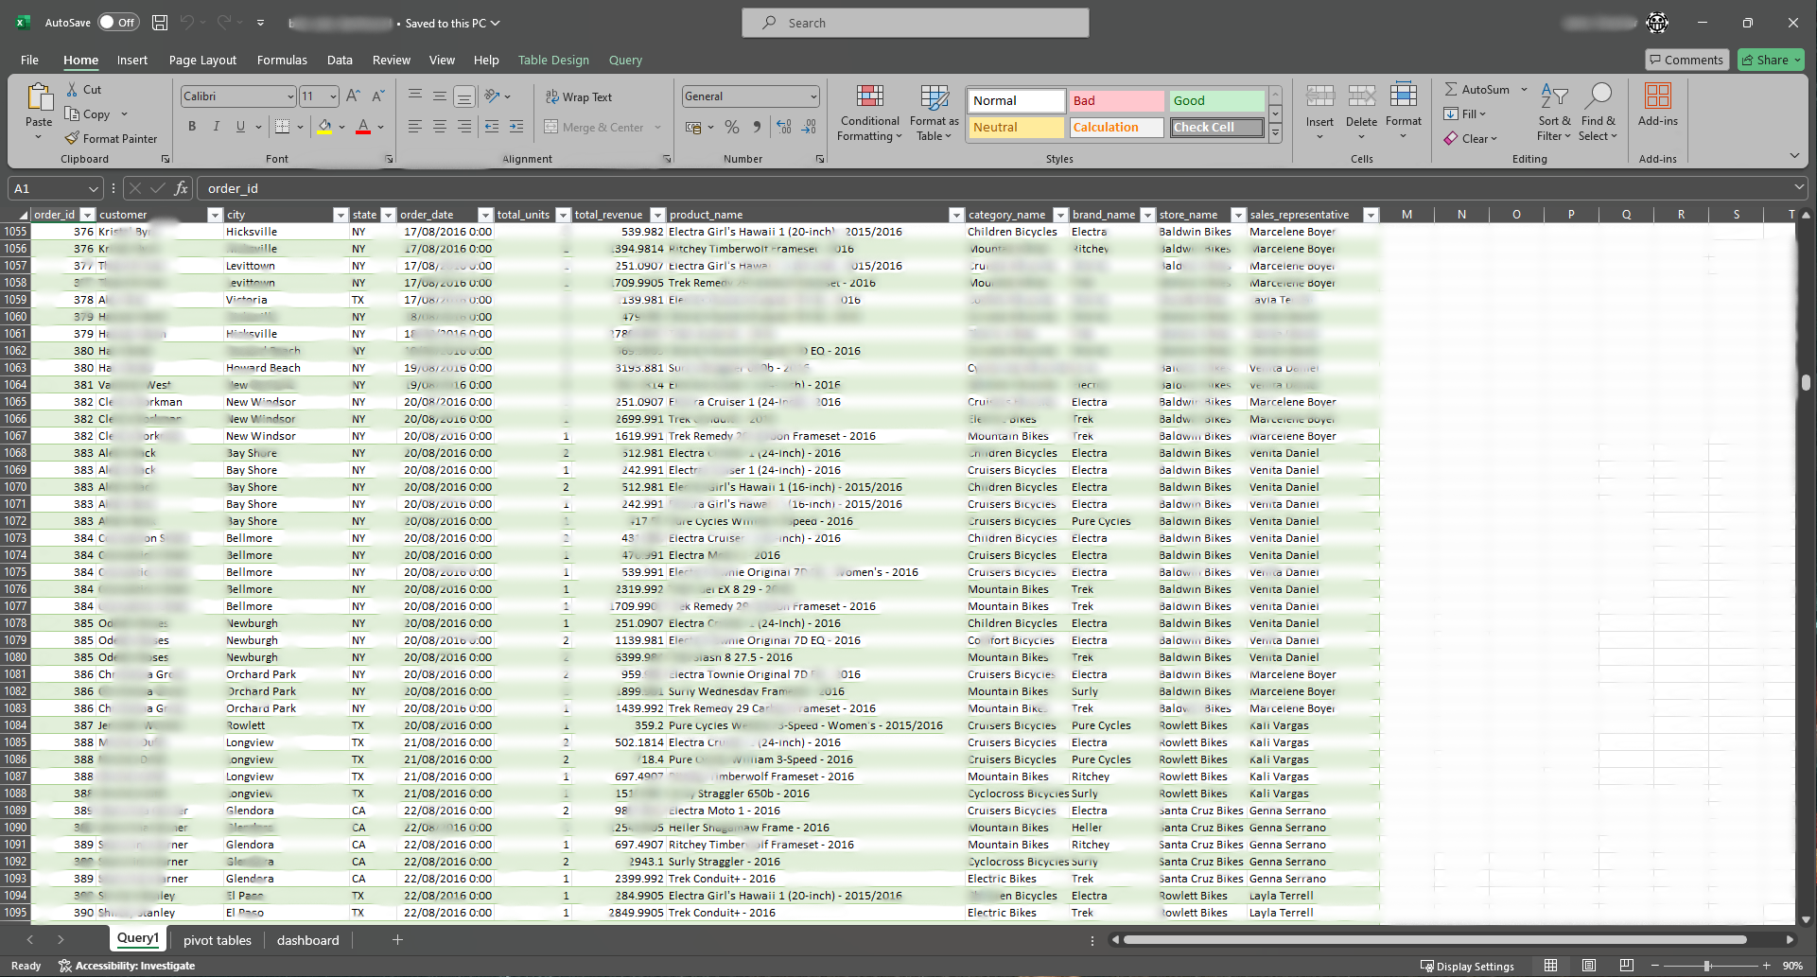The width and height of the screenshot is (1817, 977).
Task: Click the Delete cells icon
Action: point(1361,96)
